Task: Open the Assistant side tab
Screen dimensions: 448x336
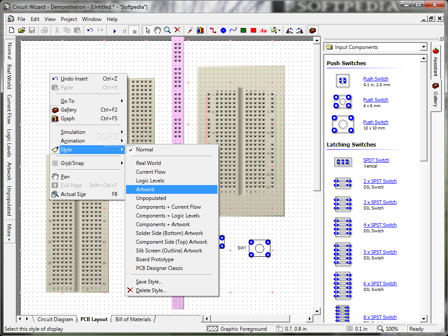Action: point(436,62)
